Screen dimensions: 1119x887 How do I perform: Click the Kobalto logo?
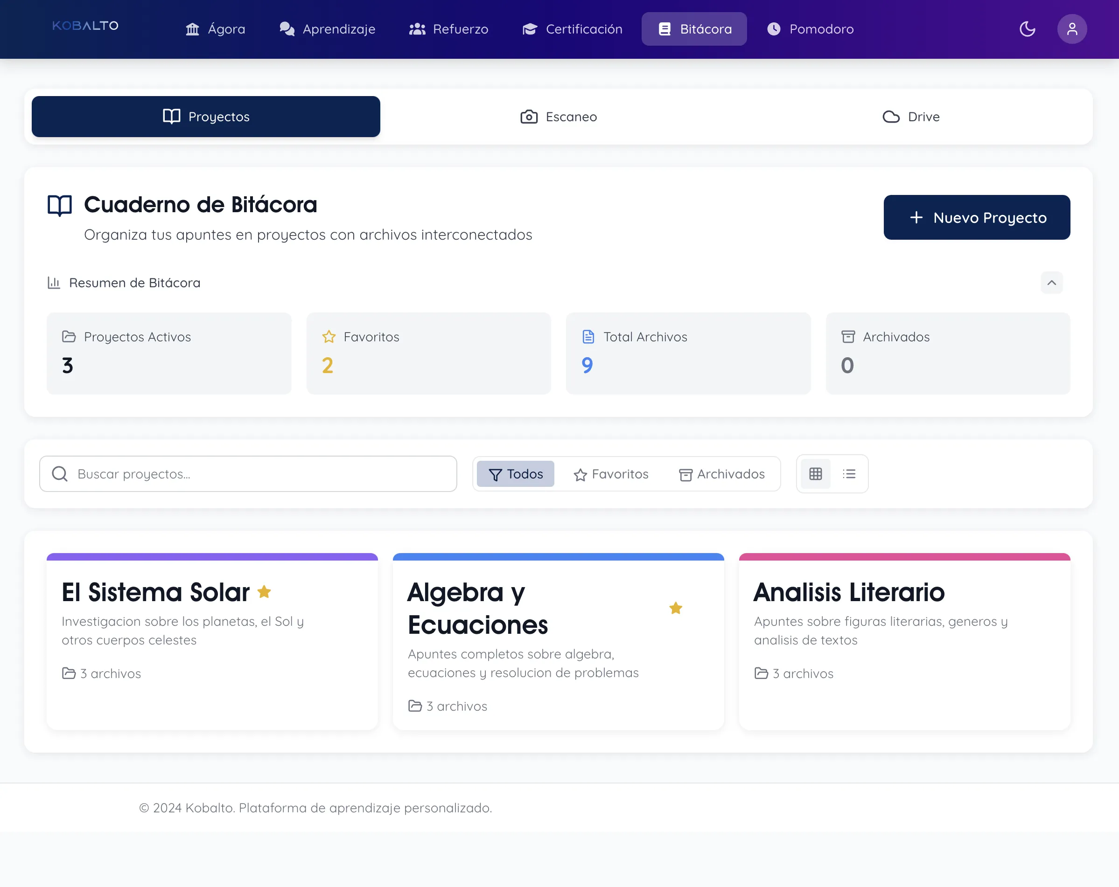pos(86,26)
